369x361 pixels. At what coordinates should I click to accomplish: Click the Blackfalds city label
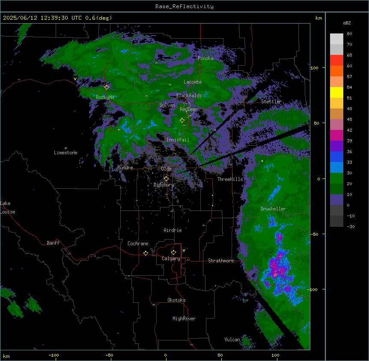pos(189,96)
